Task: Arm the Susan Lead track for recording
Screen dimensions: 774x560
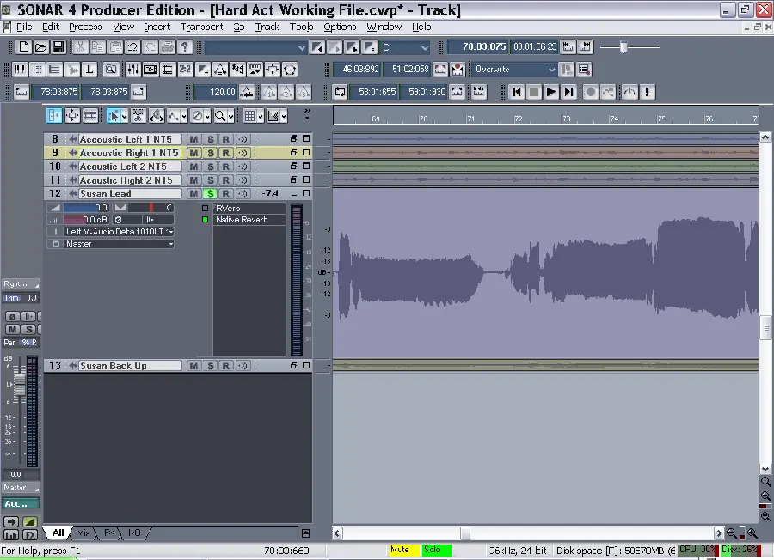Action: [x=226, y=194]
